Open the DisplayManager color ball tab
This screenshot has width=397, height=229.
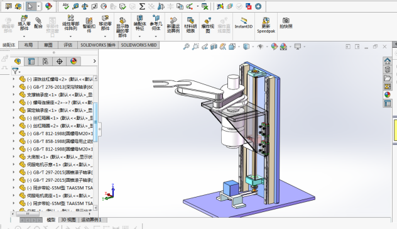click(x=73, y=61)
